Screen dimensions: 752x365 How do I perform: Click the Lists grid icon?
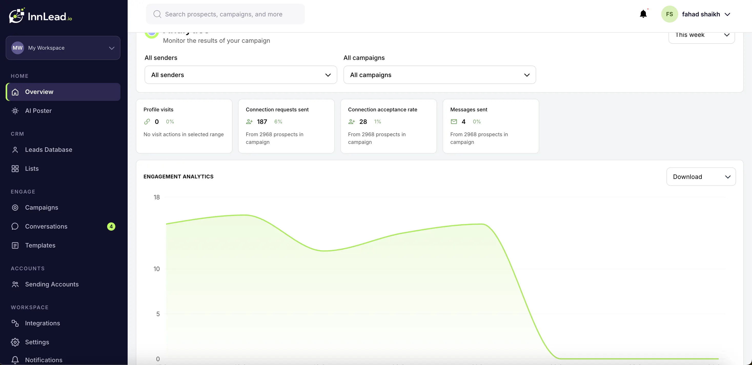point(15,168)
